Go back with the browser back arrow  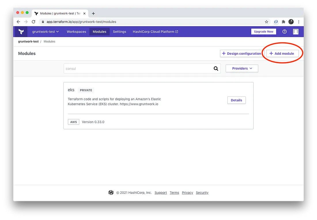(x=18, y=22)
